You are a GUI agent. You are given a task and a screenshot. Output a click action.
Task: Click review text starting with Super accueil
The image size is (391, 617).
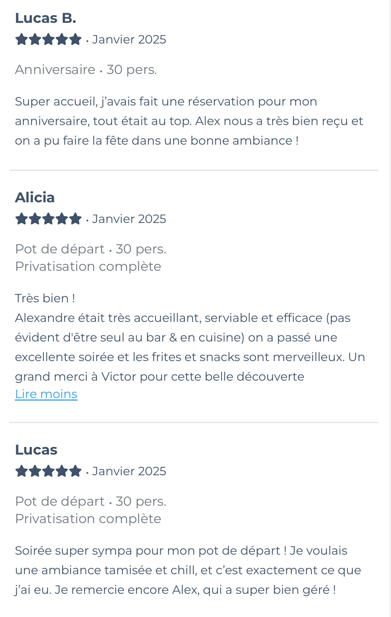188,121
